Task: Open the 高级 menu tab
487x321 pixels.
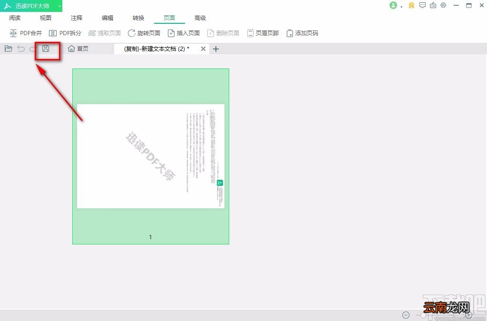Action: (x=200, y=18)
